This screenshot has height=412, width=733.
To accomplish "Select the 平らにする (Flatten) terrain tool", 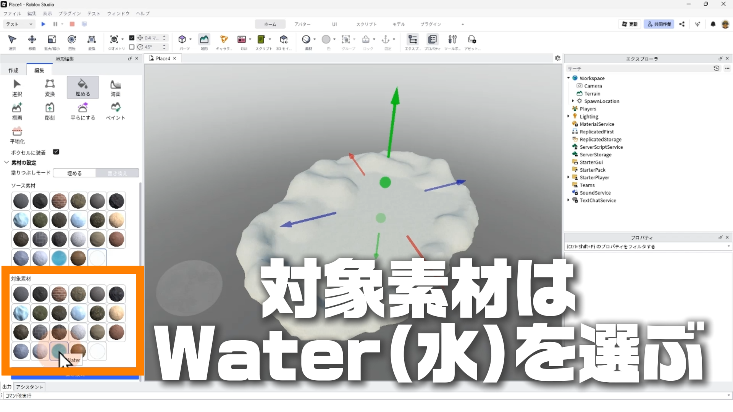I will pos(82,111).
